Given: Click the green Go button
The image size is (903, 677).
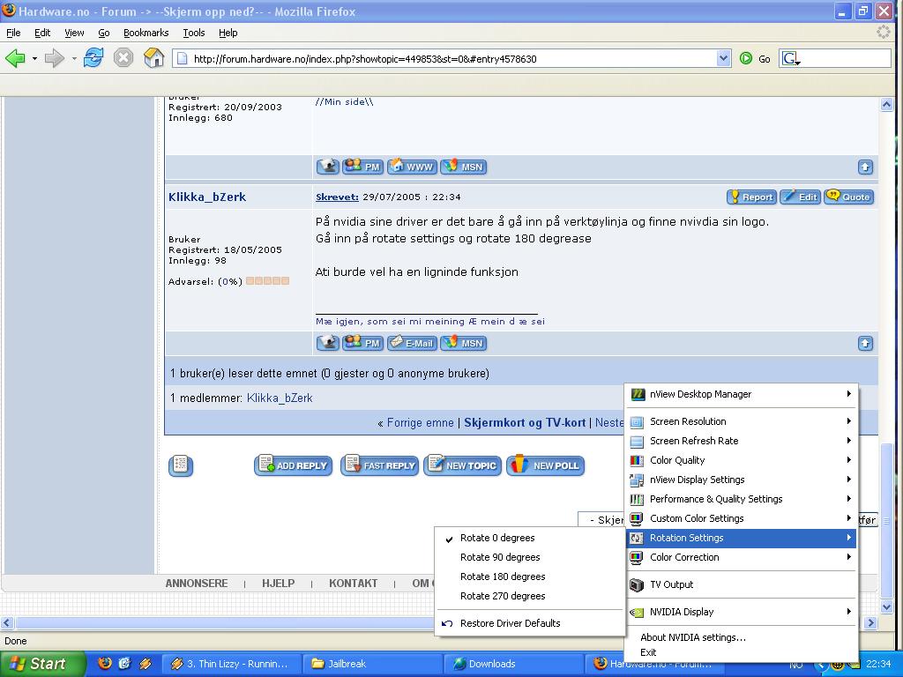Looking at the screenshot, I should (x=755, y=59).
